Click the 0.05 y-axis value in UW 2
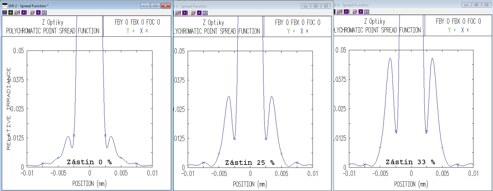The height and width of the screenshot is (191, 493). point(18,51)
